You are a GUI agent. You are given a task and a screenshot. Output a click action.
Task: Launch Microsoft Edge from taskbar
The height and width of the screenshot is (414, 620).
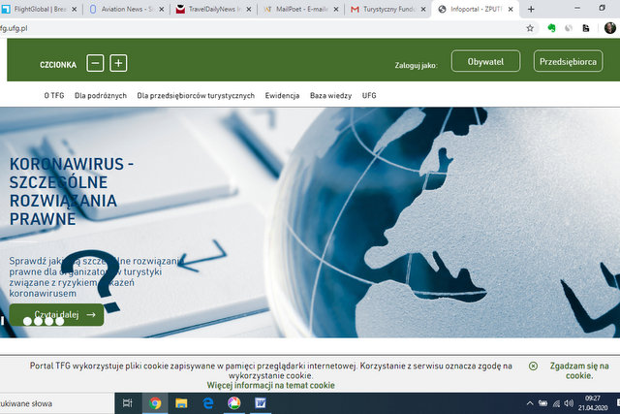pos(207,402)
